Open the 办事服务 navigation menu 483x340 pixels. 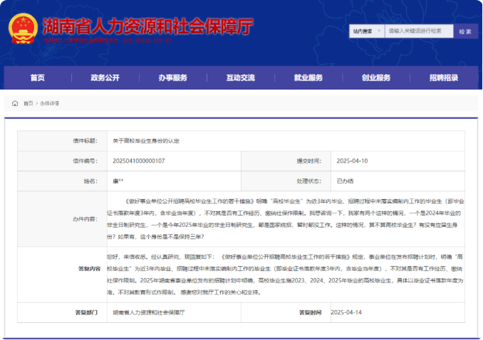tap(173, 78)
